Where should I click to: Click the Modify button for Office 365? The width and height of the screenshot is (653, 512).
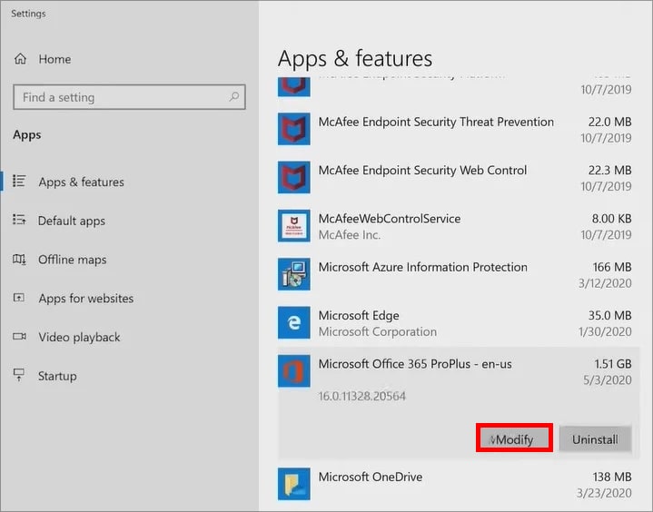[x=514, y=438]
